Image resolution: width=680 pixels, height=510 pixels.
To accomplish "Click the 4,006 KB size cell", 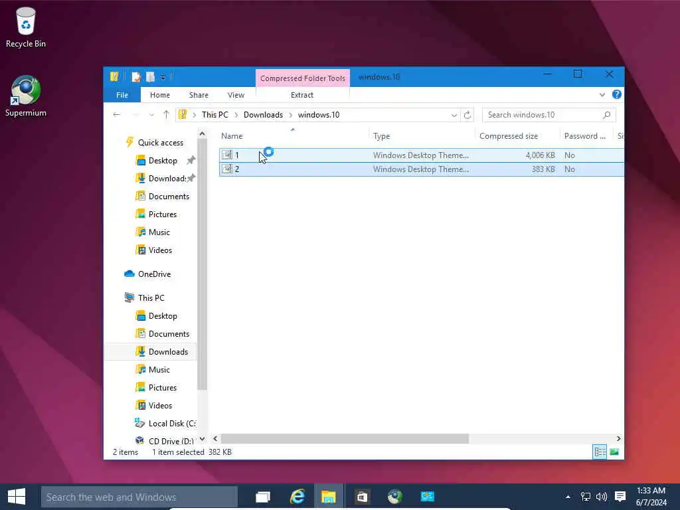I will tap(540, 155).
